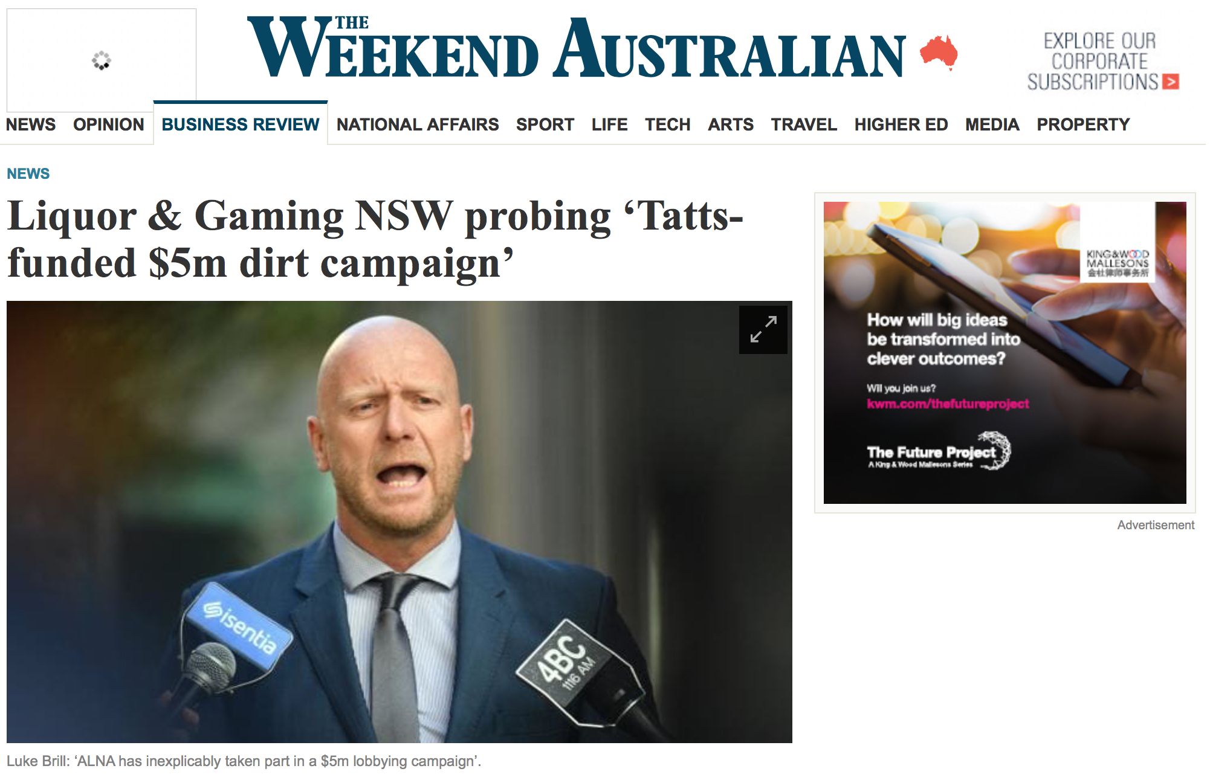Viewport: 1210px width, 783px height.
Task: Go to the Media section
Action: click(x=992, y=124)
